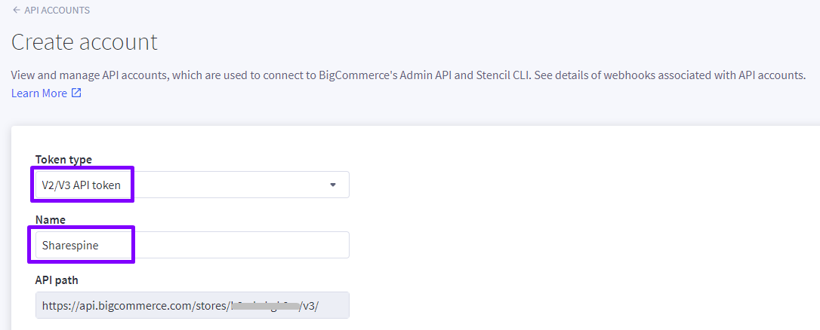Click the middle of the Token type select box
820x330 pixels.
(x=192, y=185)
